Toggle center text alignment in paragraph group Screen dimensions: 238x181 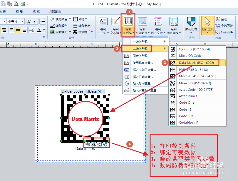18,30
